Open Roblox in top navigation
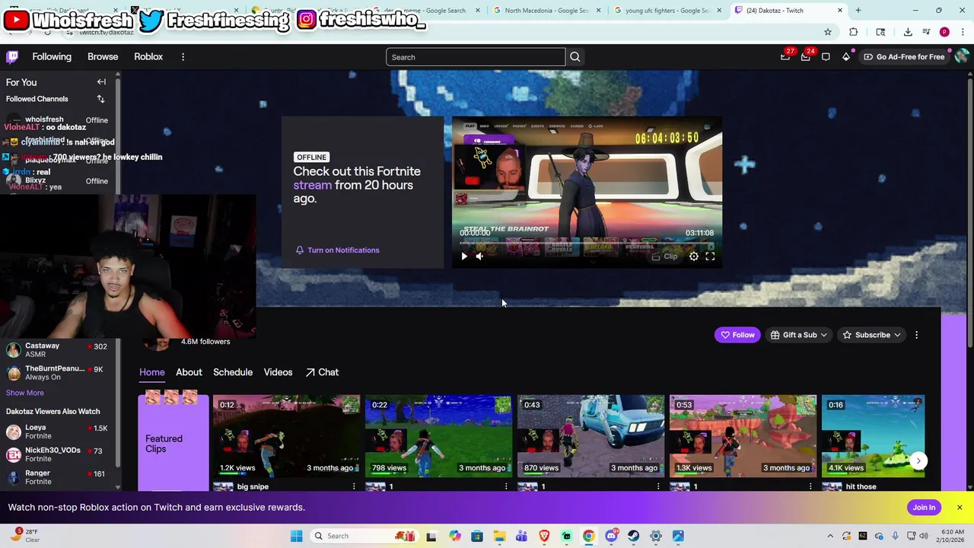Screen dimensions: 974x548 [x=148, y=57]
